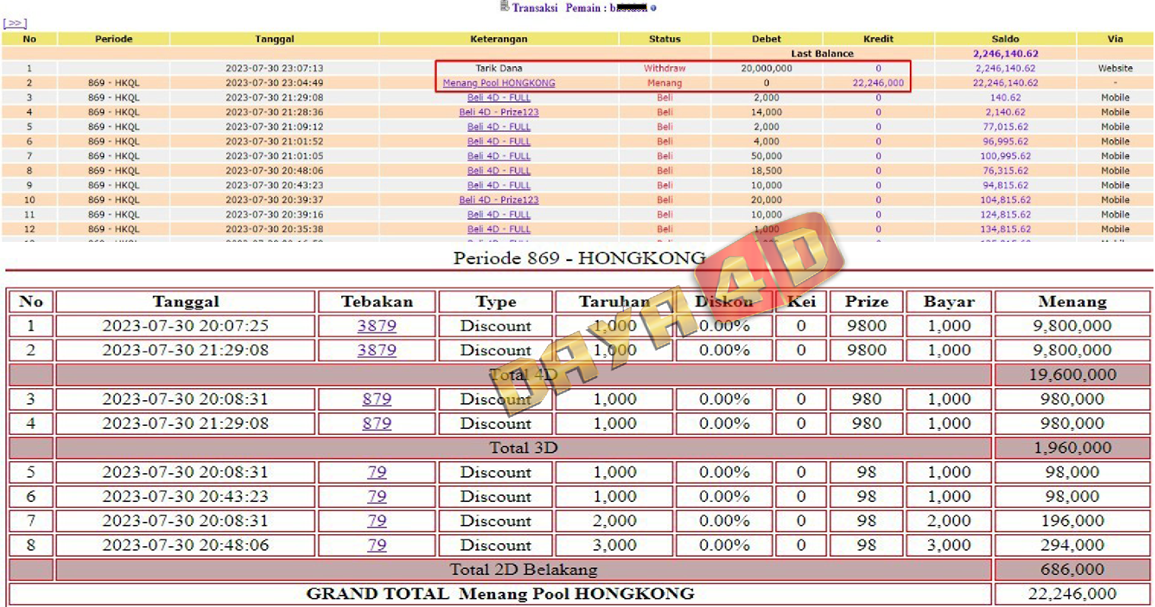Click the Transaksi document icon at top

point(504,7)
